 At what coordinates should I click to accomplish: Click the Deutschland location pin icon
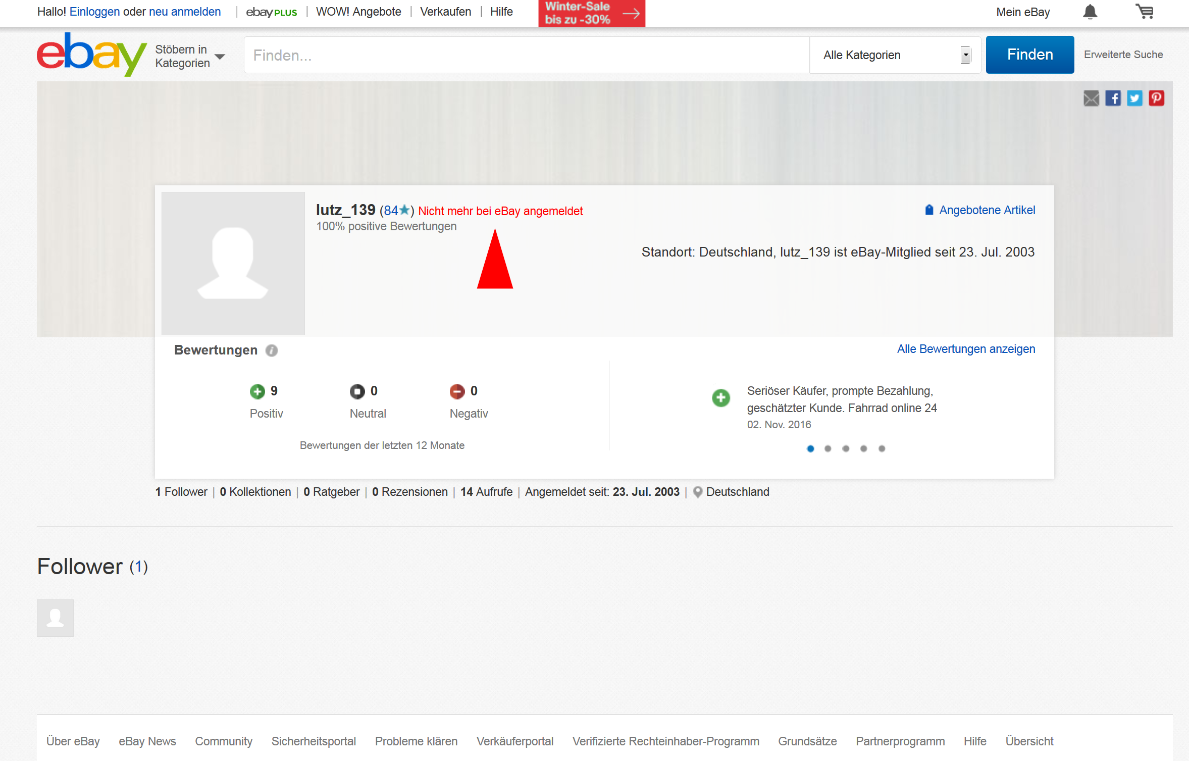698,492
